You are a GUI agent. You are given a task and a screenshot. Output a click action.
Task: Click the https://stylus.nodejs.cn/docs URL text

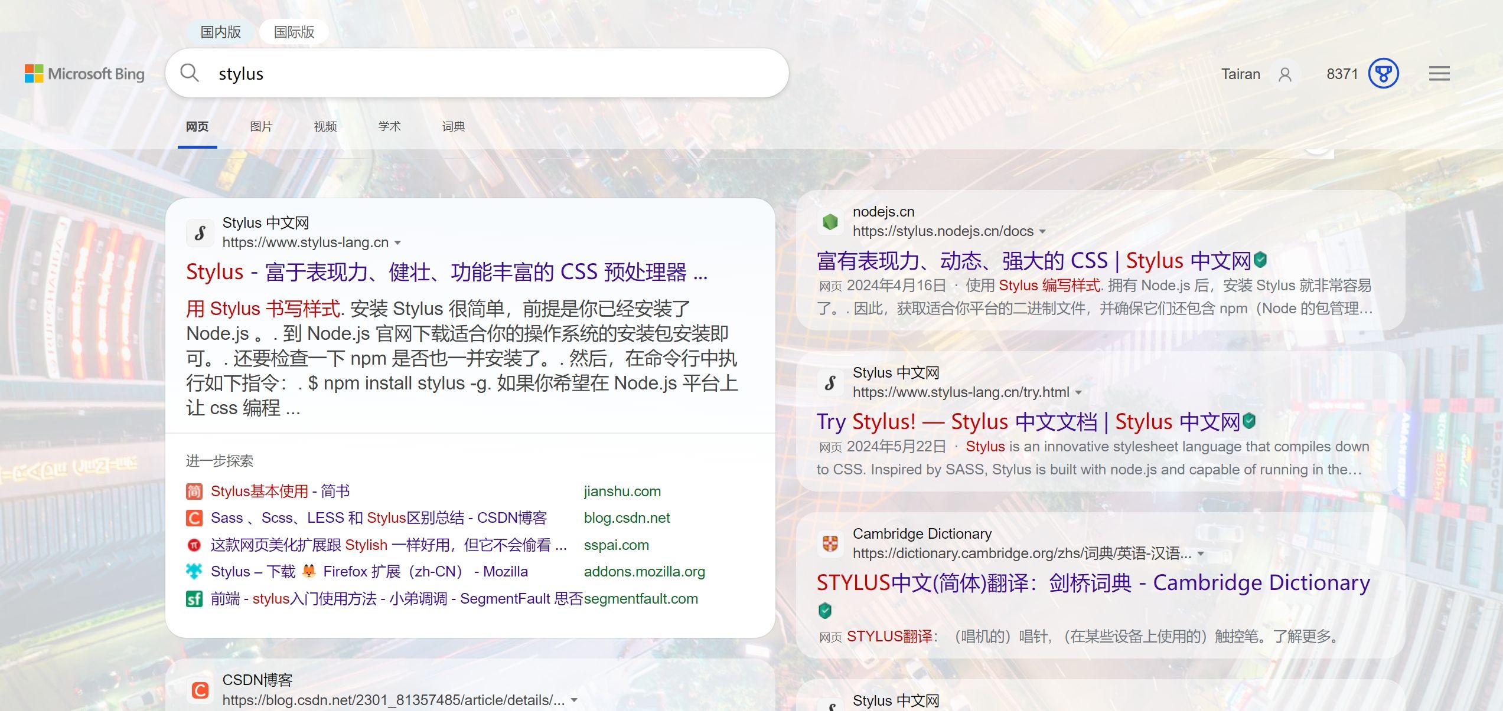click(943, 231)
